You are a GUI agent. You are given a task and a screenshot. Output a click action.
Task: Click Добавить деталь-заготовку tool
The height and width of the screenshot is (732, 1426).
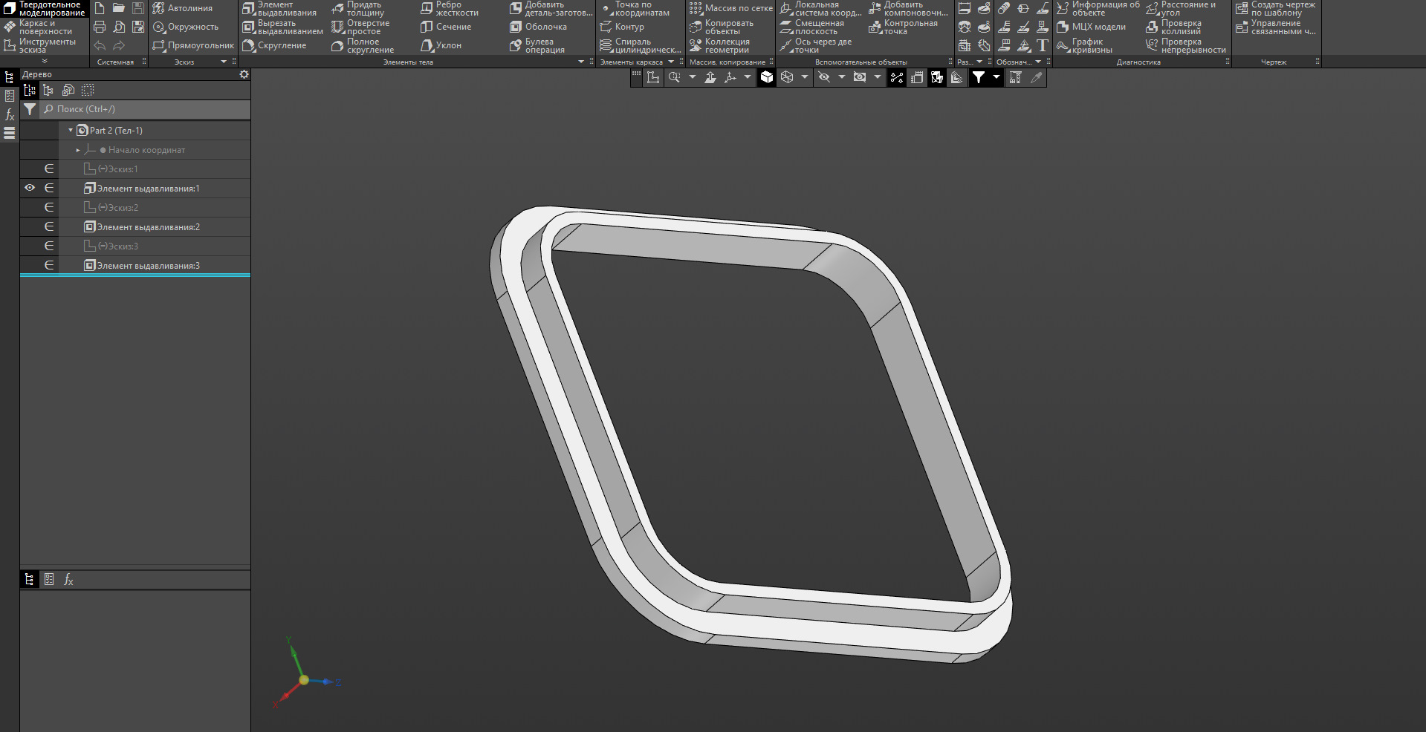click(551, 8)
